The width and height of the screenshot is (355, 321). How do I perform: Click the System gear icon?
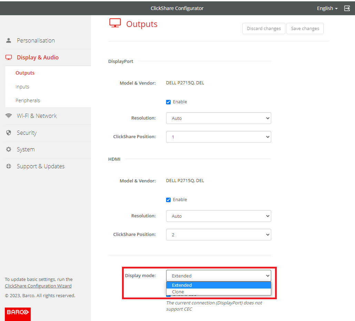9,150
